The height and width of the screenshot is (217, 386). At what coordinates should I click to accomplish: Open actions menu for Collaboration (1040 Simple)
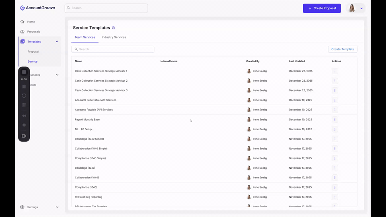click(335, 148)
